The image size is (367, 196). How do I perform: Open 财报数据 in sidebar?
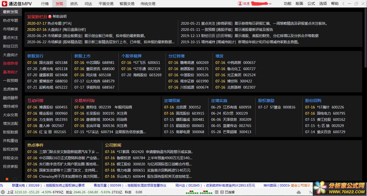pyautogui.click(x=10, y=132)
